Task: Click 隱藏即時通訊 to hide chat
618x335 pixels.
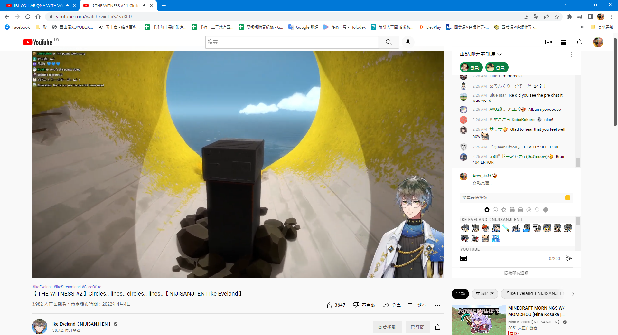Action: (x=516, y=273)
